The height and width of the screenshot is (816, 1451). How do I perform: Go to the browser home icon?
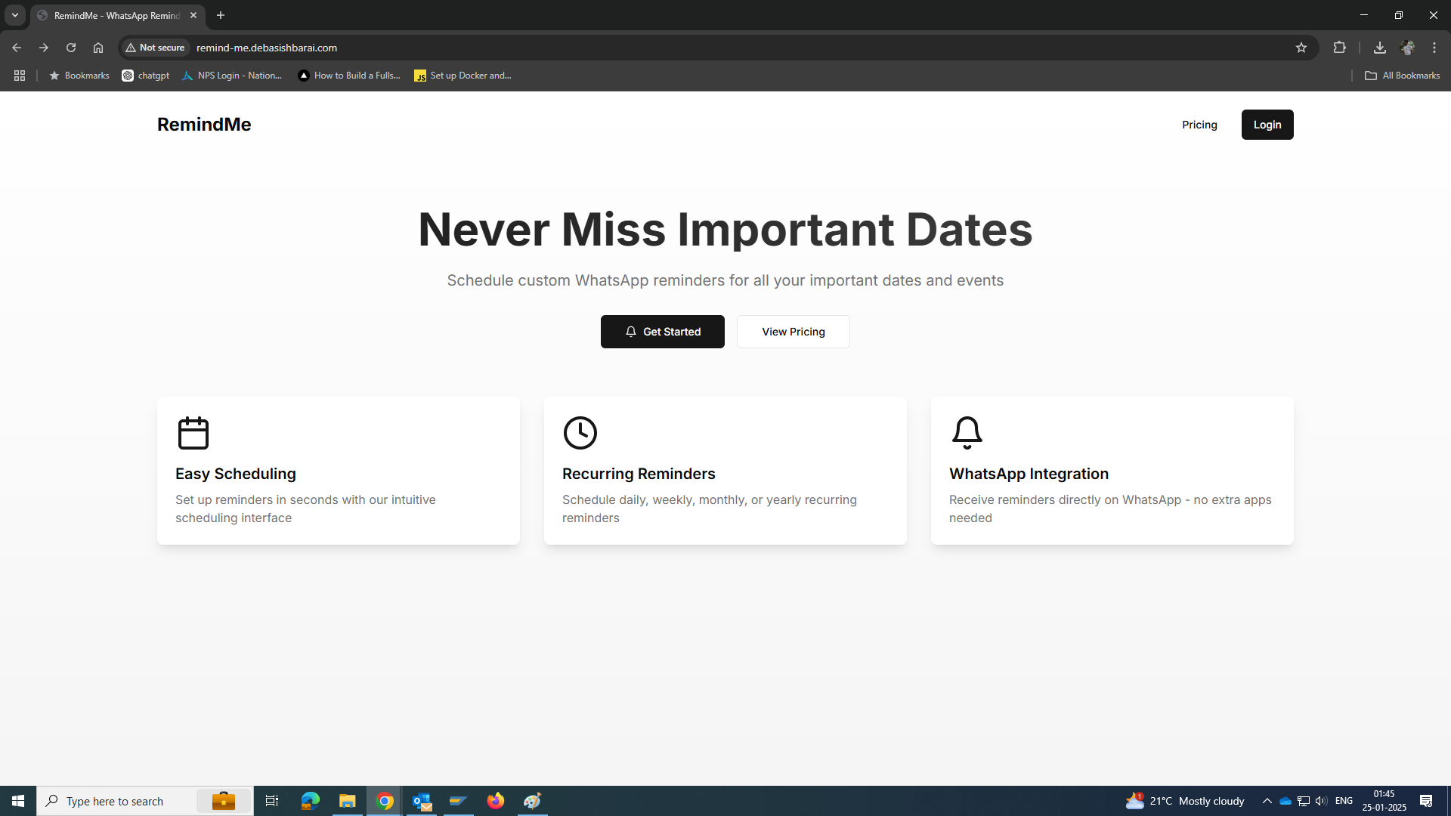pos(98,48)
